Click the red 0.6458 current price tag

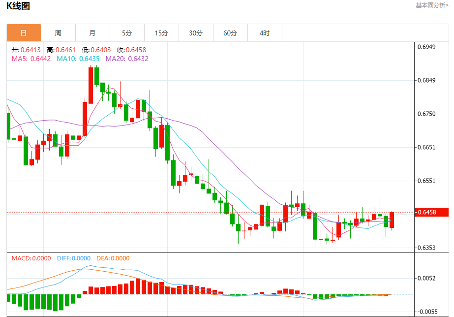pyautogui.click(x=431, y=212)
